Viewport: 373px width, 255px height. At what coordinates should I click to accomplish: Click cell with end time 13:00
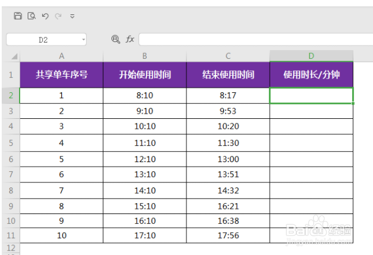coord(228,159)
